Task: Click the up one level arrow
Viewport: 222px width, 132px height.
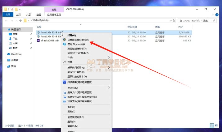Action: 20,21
